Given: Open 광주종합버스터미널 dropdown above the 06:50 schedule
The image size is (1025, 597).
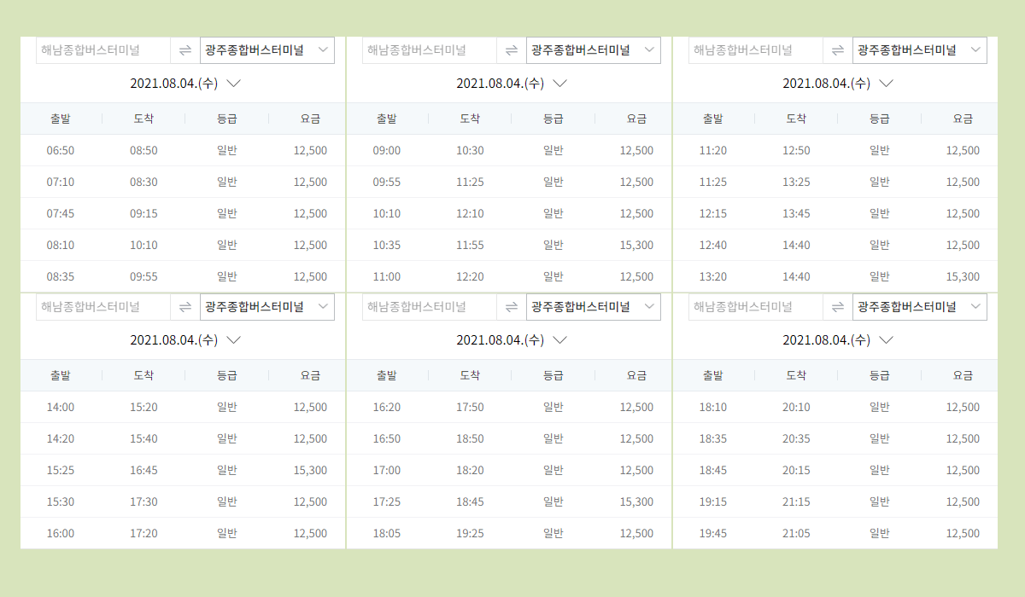Looking at the screenshot, I should 267,50.
